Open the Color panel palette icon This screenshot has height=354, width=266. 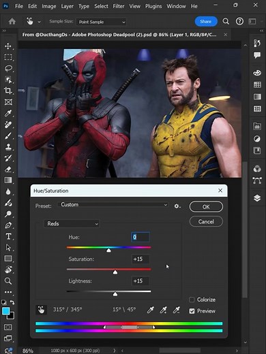(257, 73)
